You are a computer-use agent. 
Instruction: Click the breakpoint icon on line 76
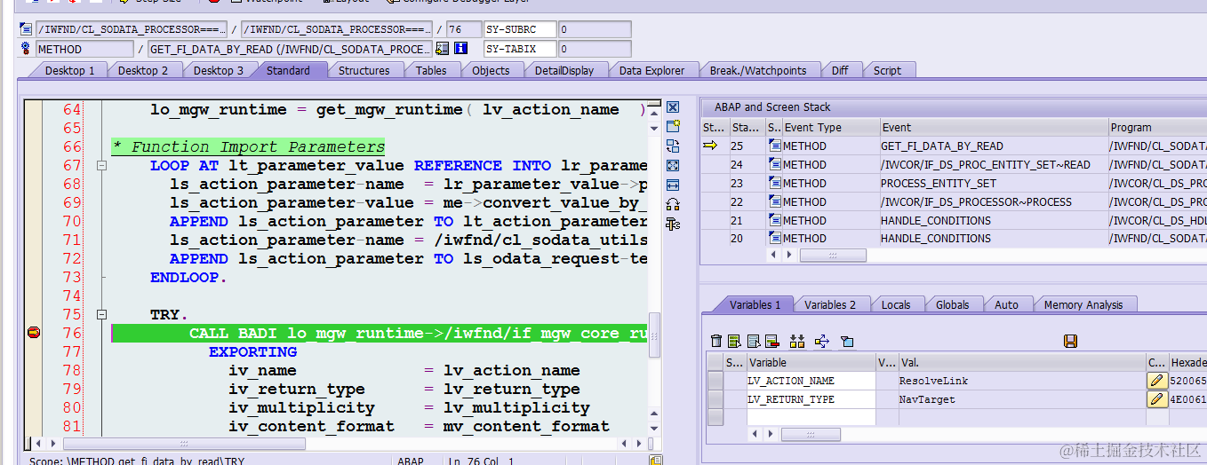click(34, 333)
